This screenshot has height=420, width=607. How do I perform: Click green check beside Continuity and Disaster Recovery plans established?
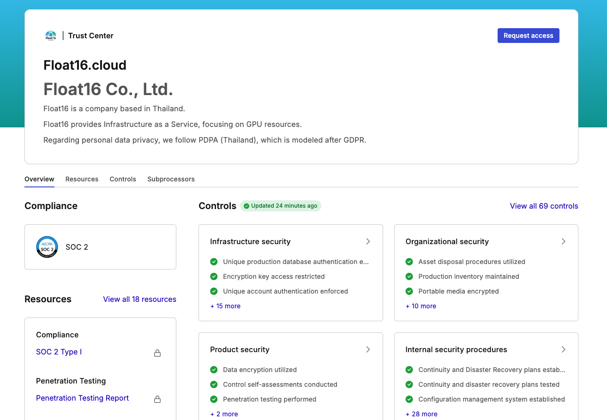coord(409,370)
